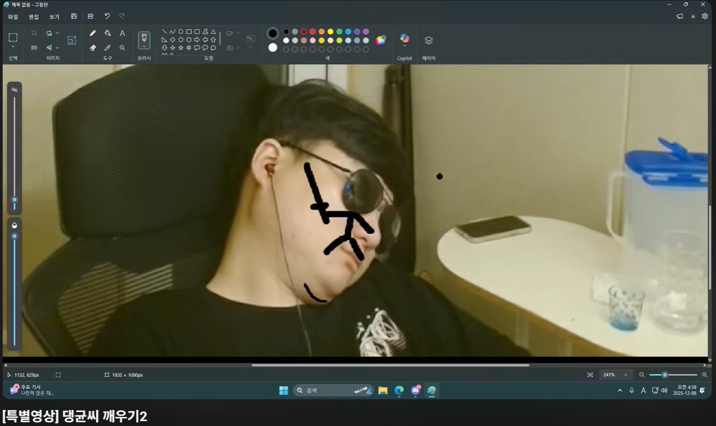The image size is (716, 426).
Task: Expand the Flip dropdown arrow
Action: click(x=57, y=48)
